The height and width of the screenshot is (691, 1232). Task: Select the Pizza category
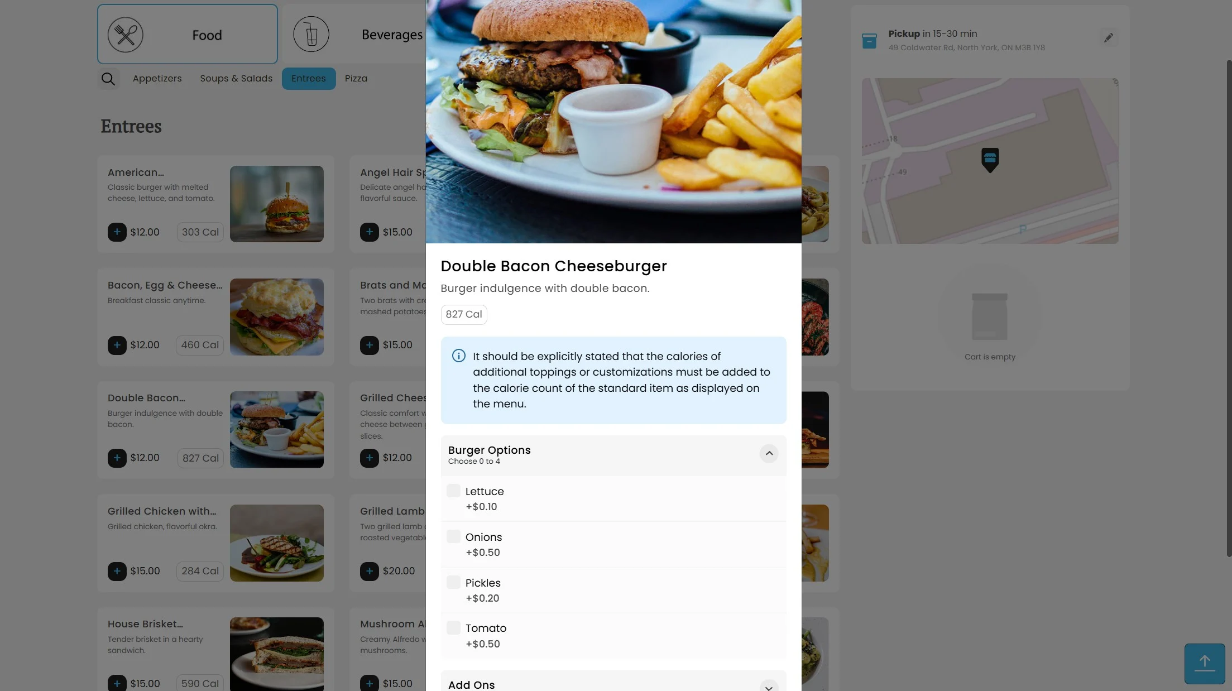(356, 79)
